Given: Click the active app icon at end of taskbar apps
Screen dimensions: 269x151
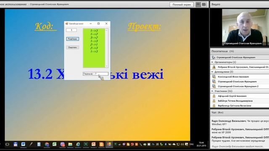Looking at the screenshot, I should [109, 144].
